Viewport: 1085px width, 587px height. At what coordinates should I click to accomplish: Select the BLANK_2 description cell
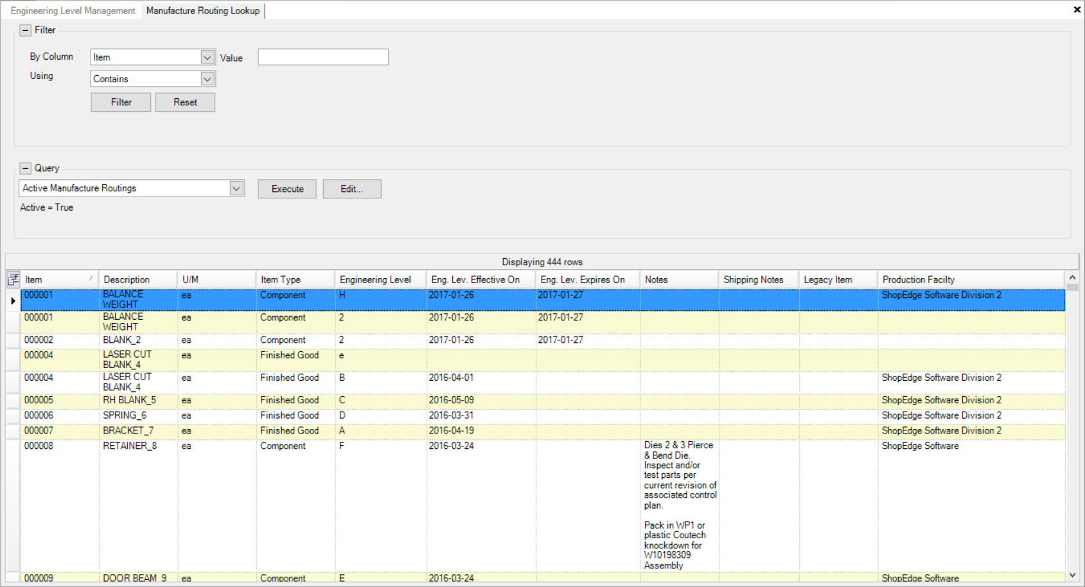pos(138,340)
